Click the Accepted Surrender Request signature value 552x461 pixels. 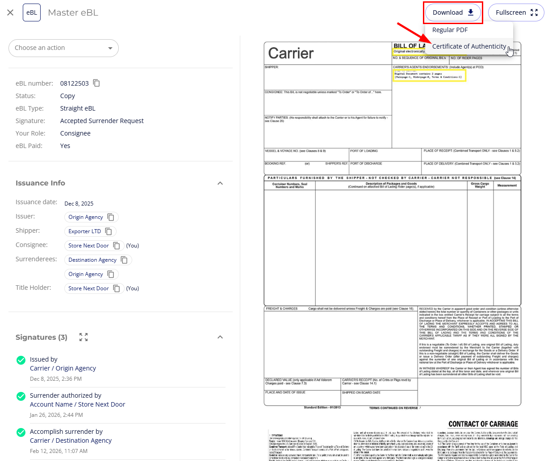(102, 121)
